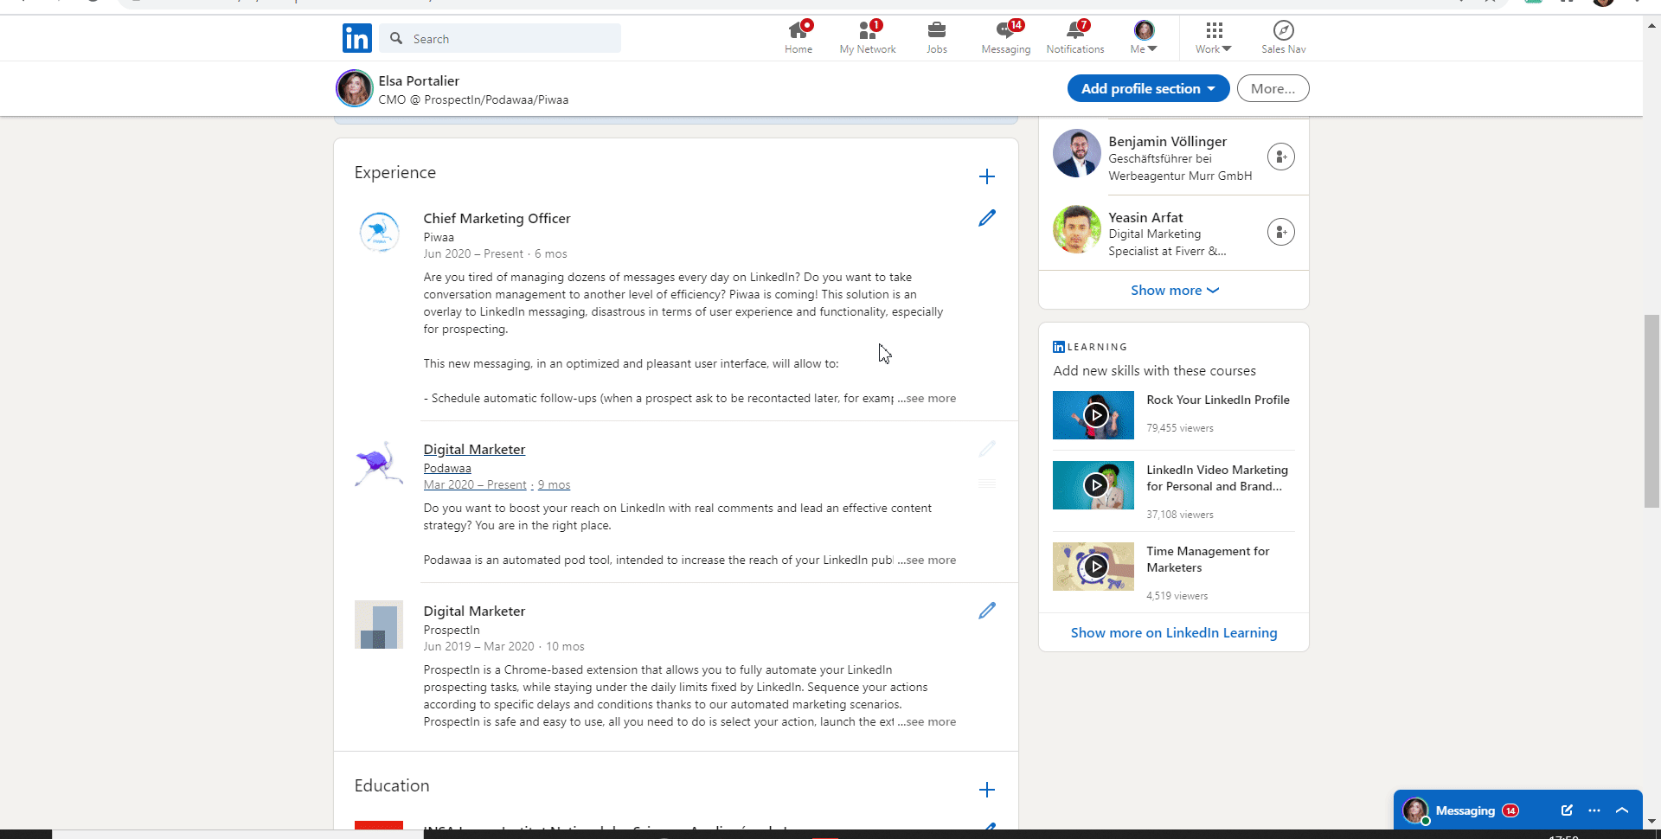Click Elsa Portalier's avatar in the sticky header
Viewport: 1661px width, 839px height.
point(355,88)
